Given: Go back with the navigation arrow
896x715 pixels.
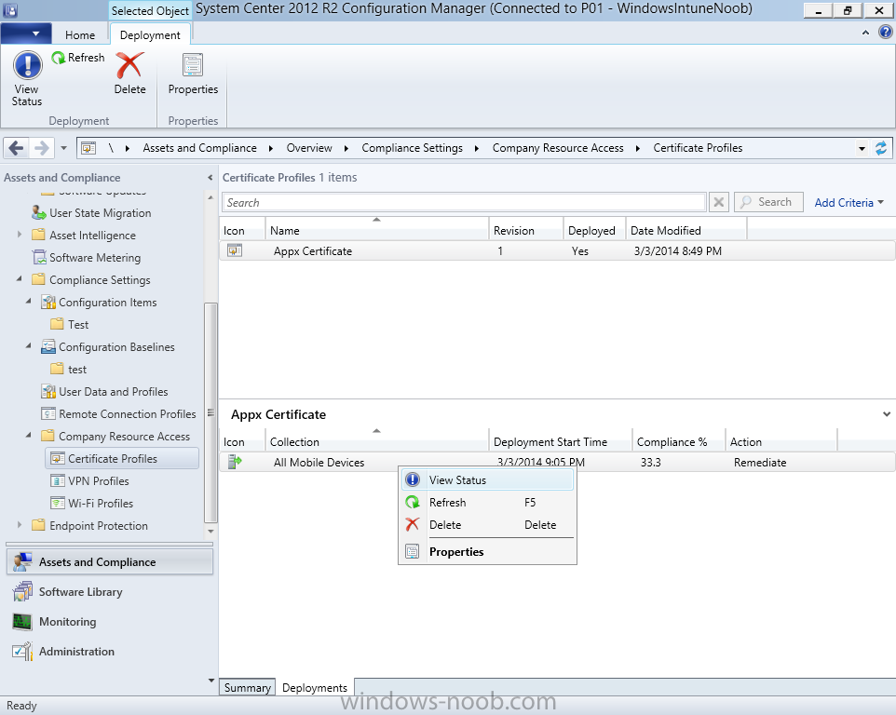Looking at the screenshot, I should coord(17,148).
